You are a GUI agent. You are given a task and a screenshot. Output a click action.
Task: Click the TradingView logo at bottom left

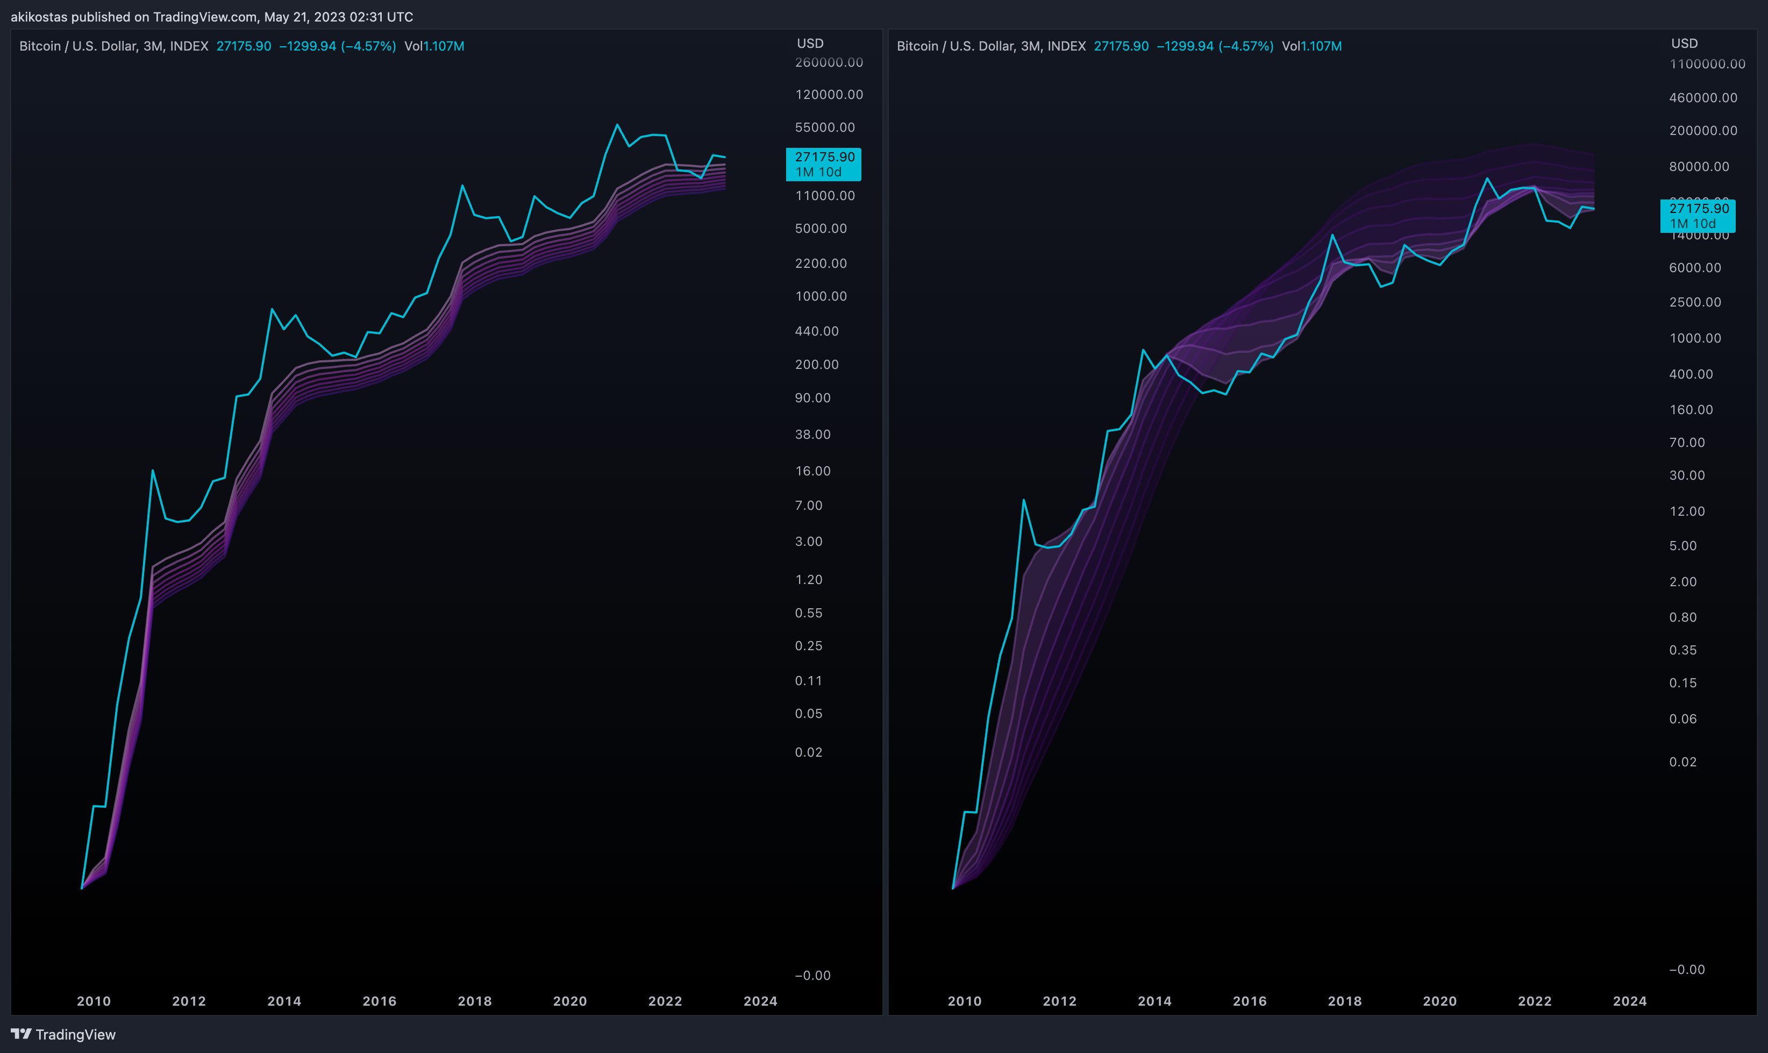click(63, 1034)
